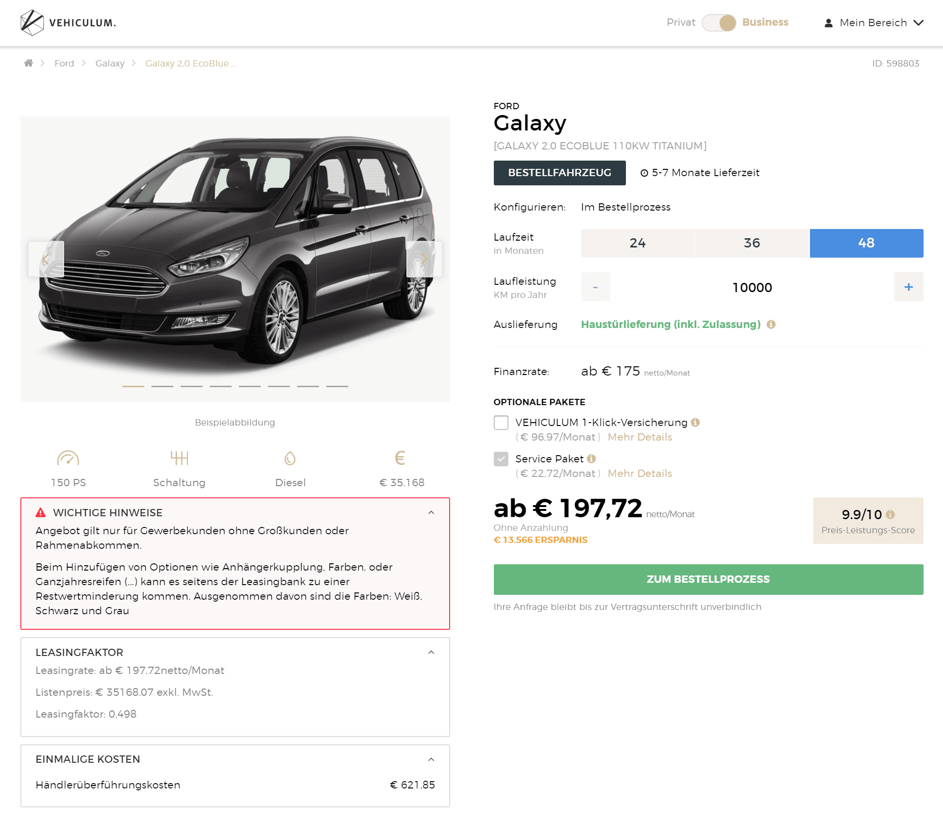Select 24 months Laufzeit
This screenshot has width=943, height=820.
pyautogui.click(x=638, y=243)
